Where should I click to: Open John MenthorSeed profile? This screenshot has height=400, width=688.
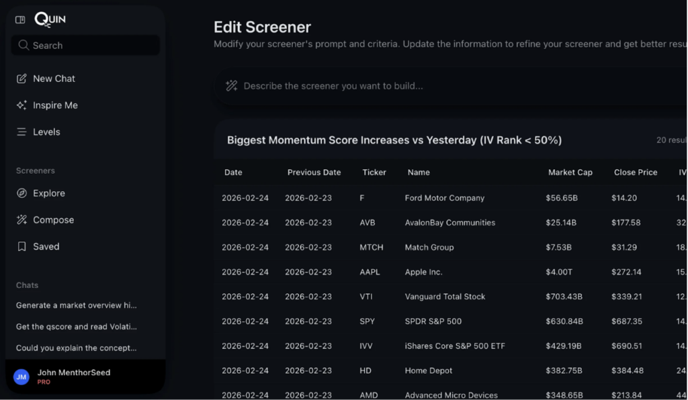click(74, 372)
